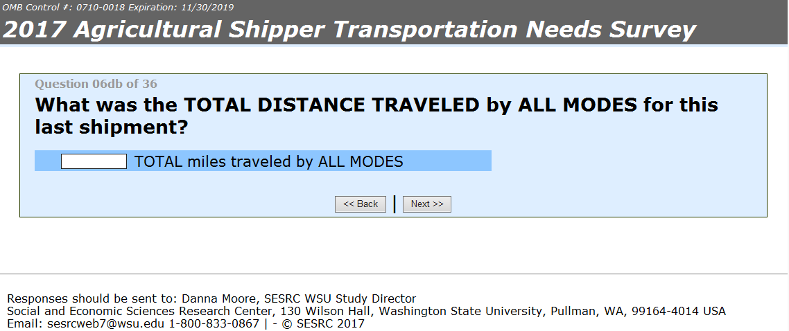Click 'Washington State University' in the address
The image size is (789, 331).
coord(463,311)
